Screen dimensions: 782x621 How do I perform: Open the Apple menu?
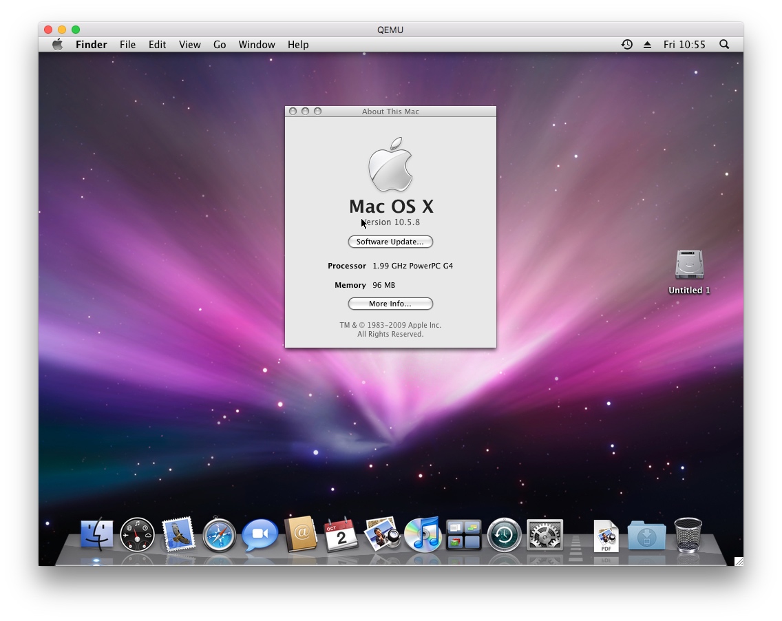coord(58,45)
